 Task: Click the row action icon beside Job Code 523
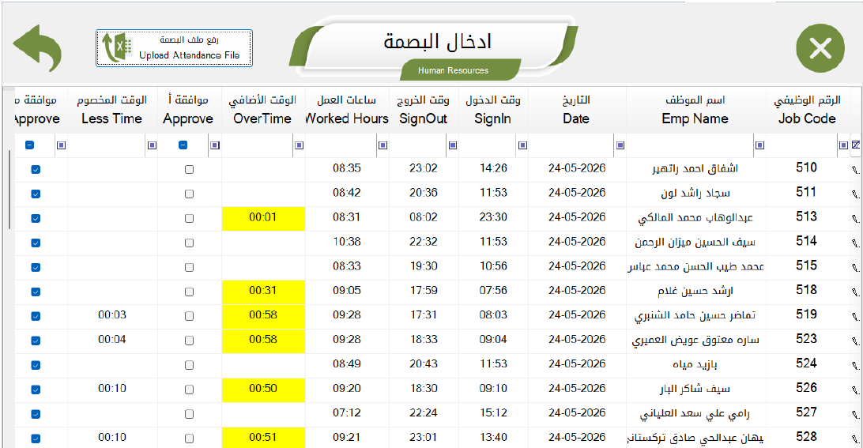coord(855,341)
